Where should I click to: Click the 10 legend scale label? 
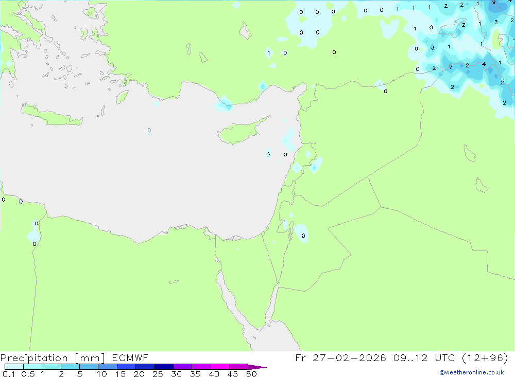(x=102, y=374)
